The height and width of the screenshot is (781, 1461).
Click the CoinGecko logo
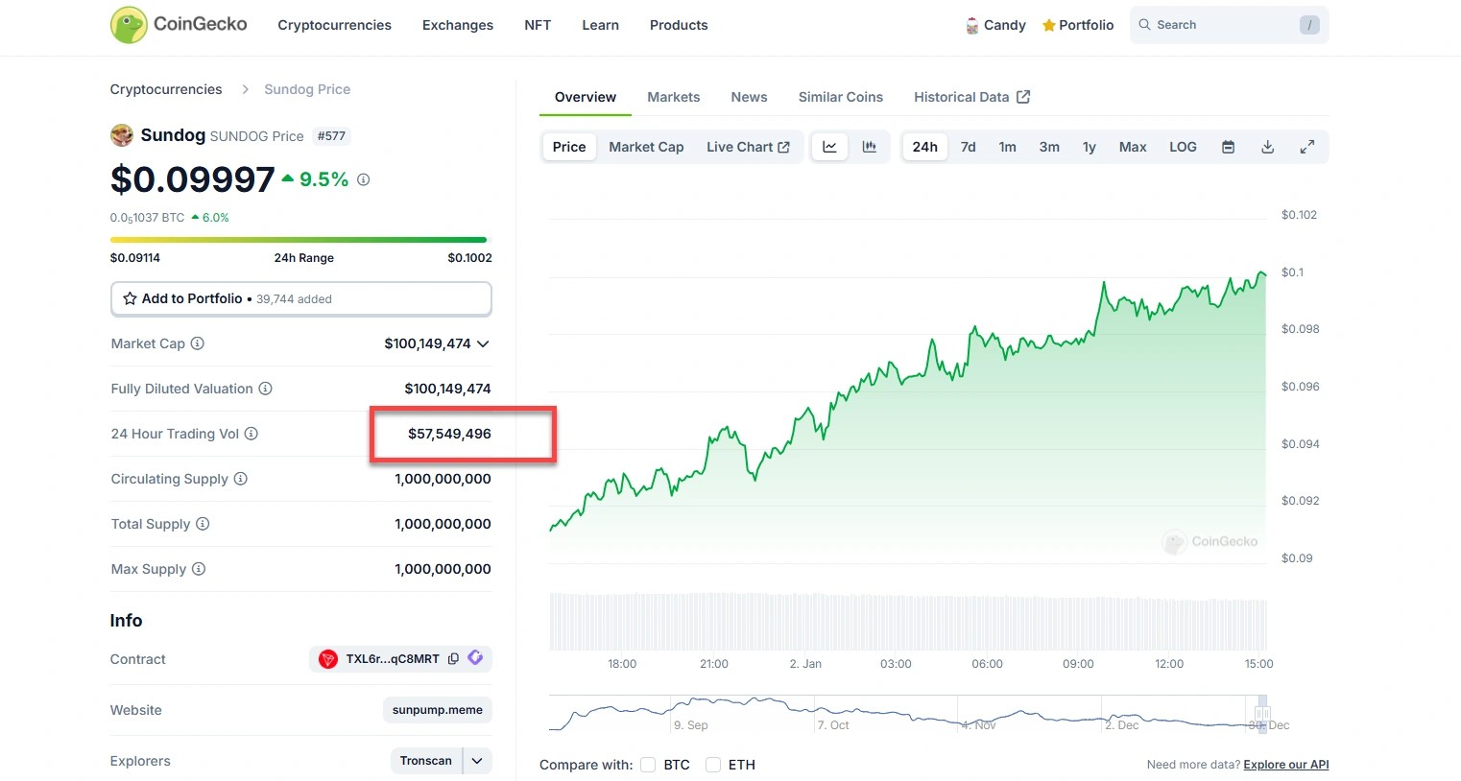(x=180, y=25)
